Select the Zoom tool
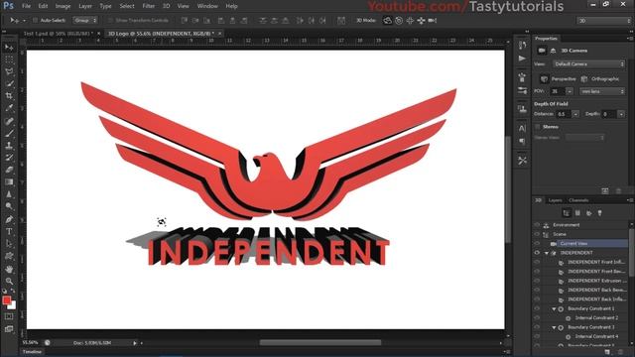Image resolution: width=635 pixels, height=357 pixels. [9, 281]
